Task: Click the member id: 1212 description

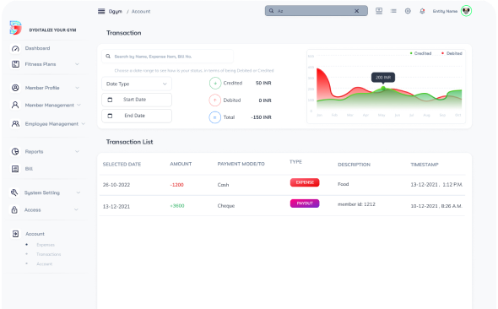Action: point(356,204)
